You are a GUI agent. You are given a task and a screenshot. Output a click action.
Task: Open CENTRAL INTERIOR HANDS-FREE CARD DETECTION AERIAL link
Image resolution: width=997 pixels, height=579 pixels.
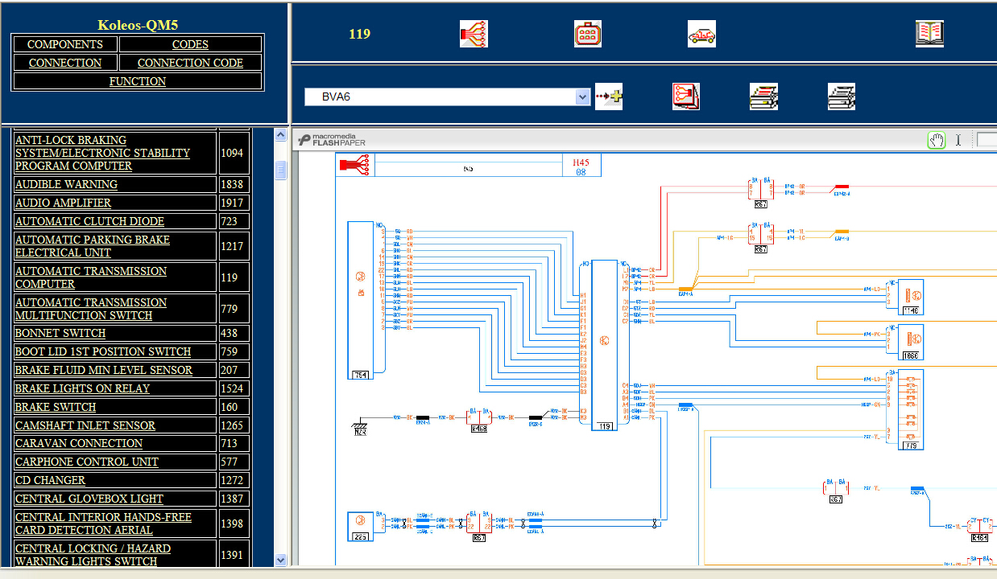pos(103,524)
